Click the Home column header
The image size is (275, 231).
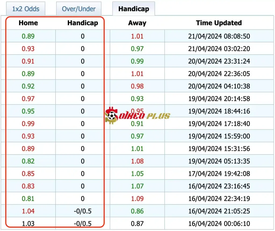(28, 23)
